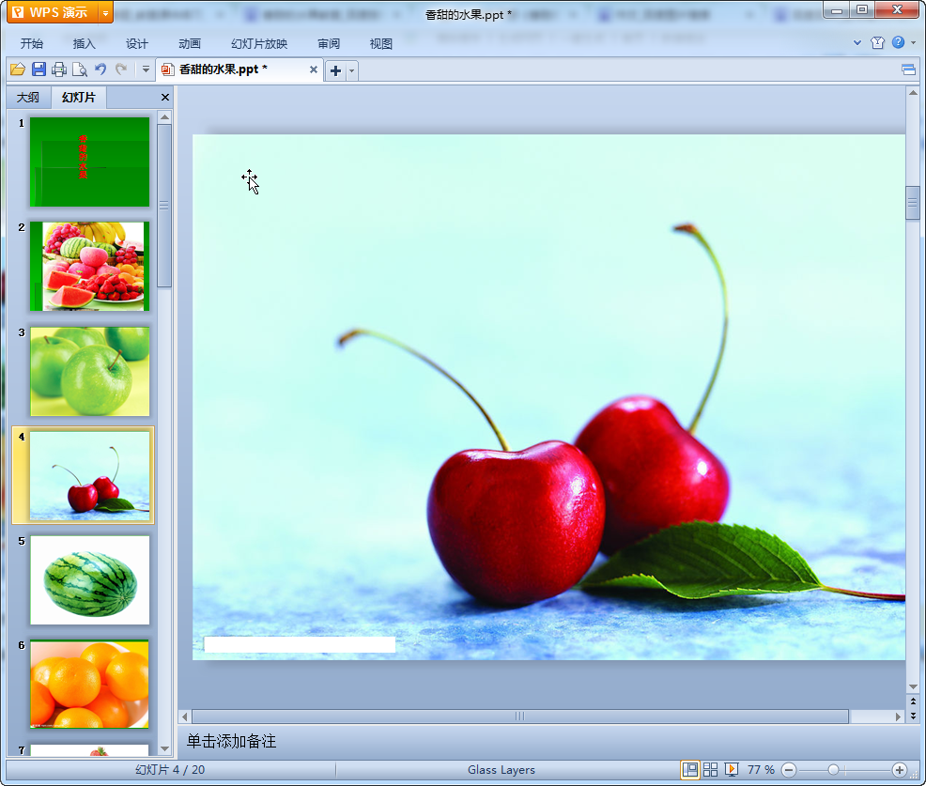
Task: Click 幻灯片 4 / 20 status text
Action: click(x=170, y=769)
